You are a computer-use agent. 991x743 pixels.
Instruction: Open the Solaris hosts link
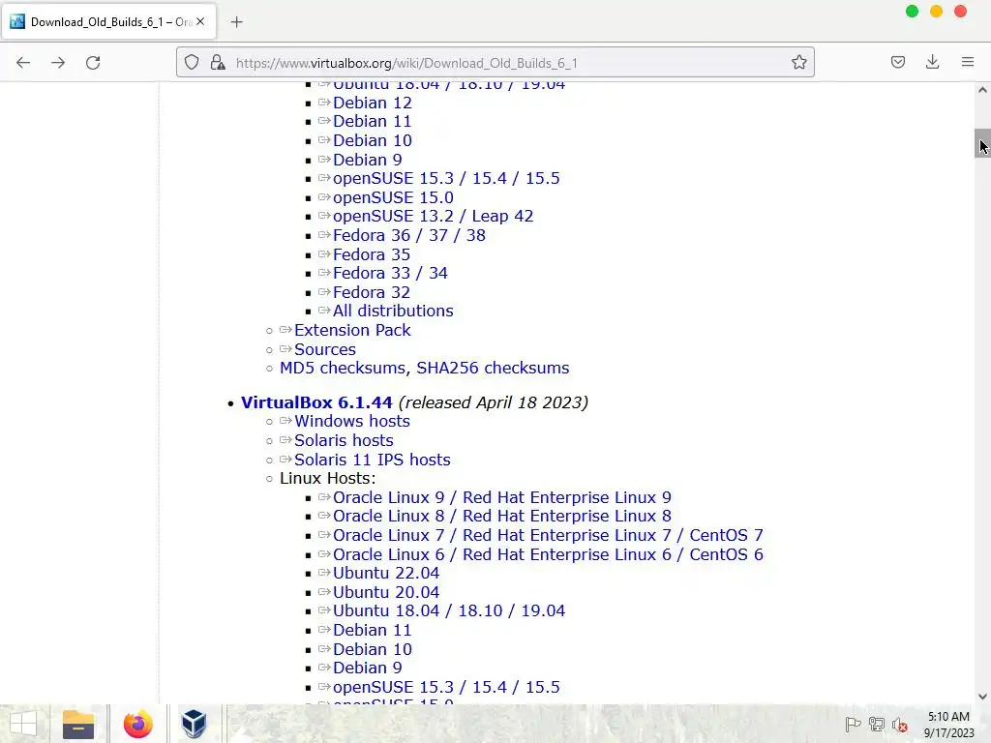344,440
